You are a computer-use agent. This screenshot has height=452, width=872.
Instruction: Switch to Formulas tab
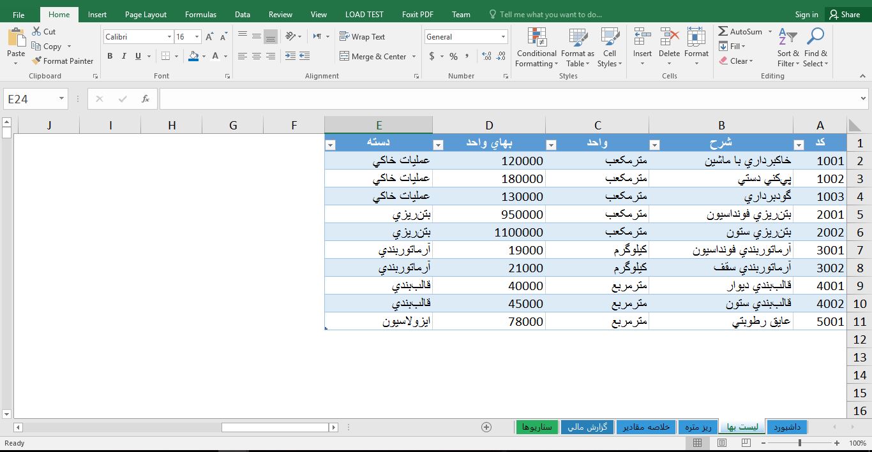(x=200, y=14)
